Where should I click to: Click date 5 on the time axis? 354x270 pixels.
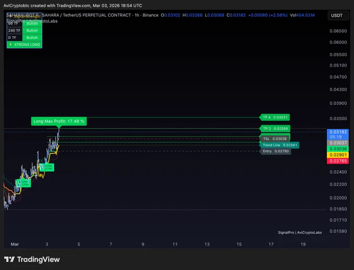click(79, 244)
